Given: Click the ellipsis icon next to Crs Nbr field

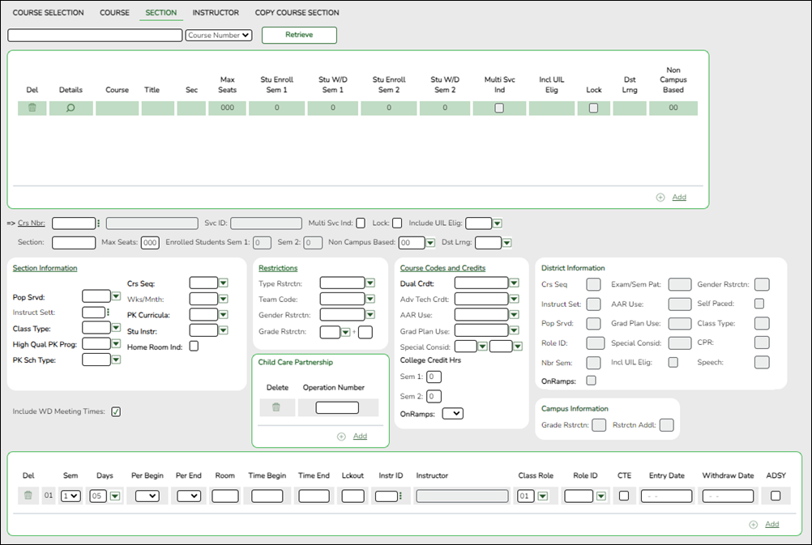Looking at the screenshot, I should (99, 224).
